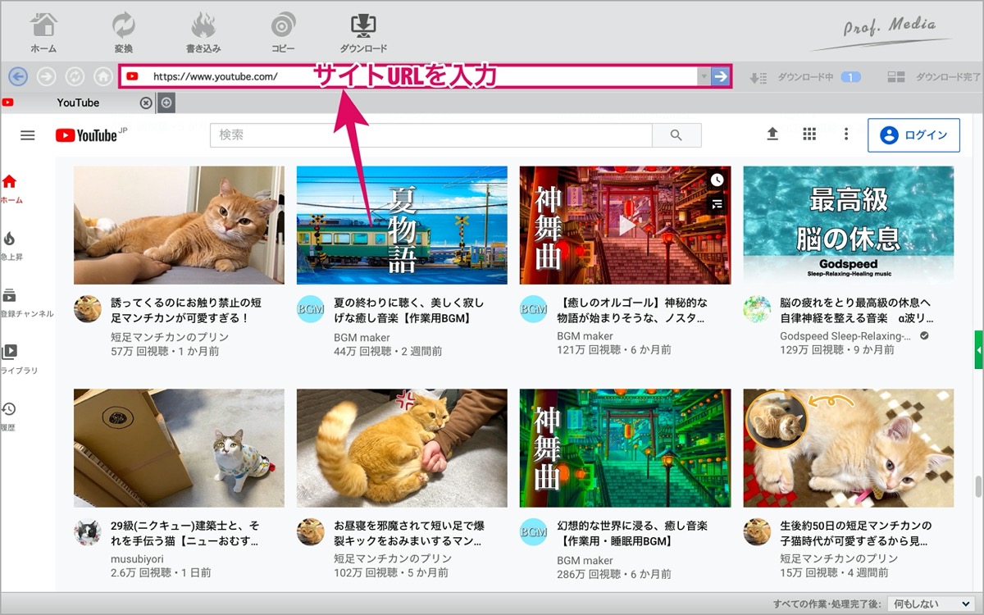Open the YouTube three-dot settings menu
984x615 pixels.
click(846, 134)
